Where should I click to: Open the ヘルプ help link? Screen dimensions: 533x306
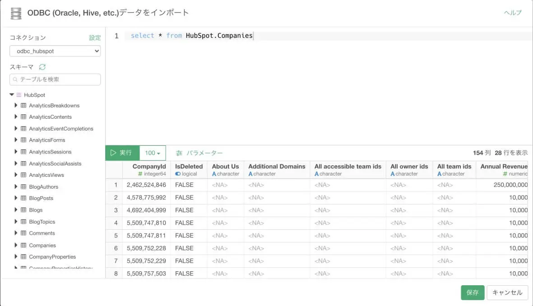[513, 13]
